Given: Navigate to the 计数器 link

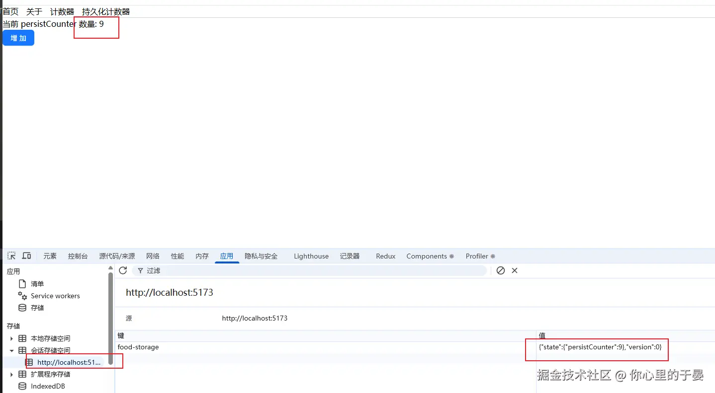Looking at the screenshot, I should (x=62, y=11).
